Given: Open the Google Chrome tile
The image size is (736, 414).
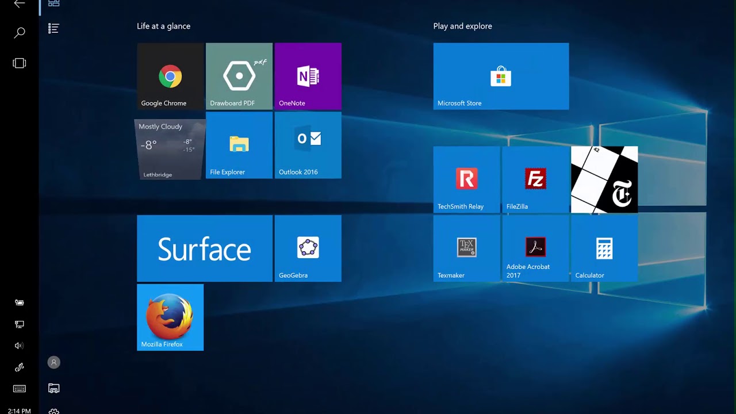Looking at the screenshot, I should (x=170, y=76).
